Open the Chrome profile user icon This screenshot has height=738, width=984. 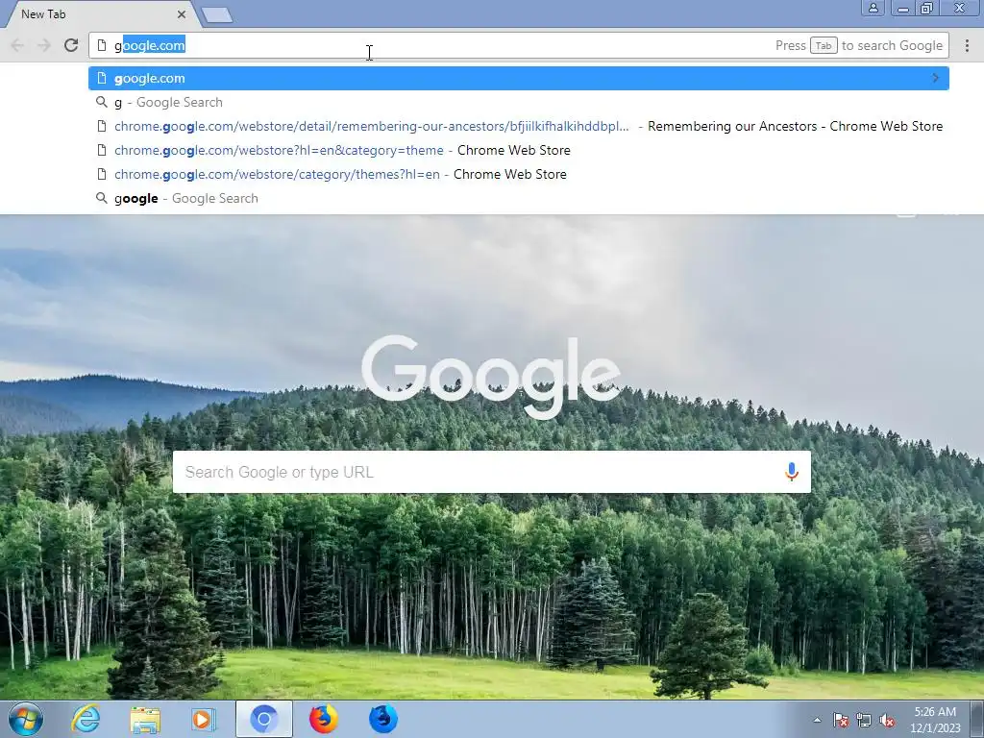(x=873, y=8)
